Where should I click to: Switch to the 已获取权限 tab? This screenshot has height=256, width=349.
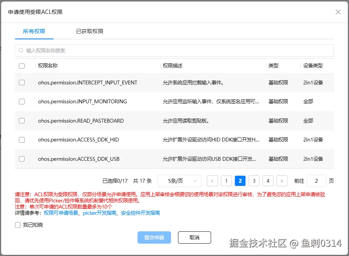tap(90, 31)
